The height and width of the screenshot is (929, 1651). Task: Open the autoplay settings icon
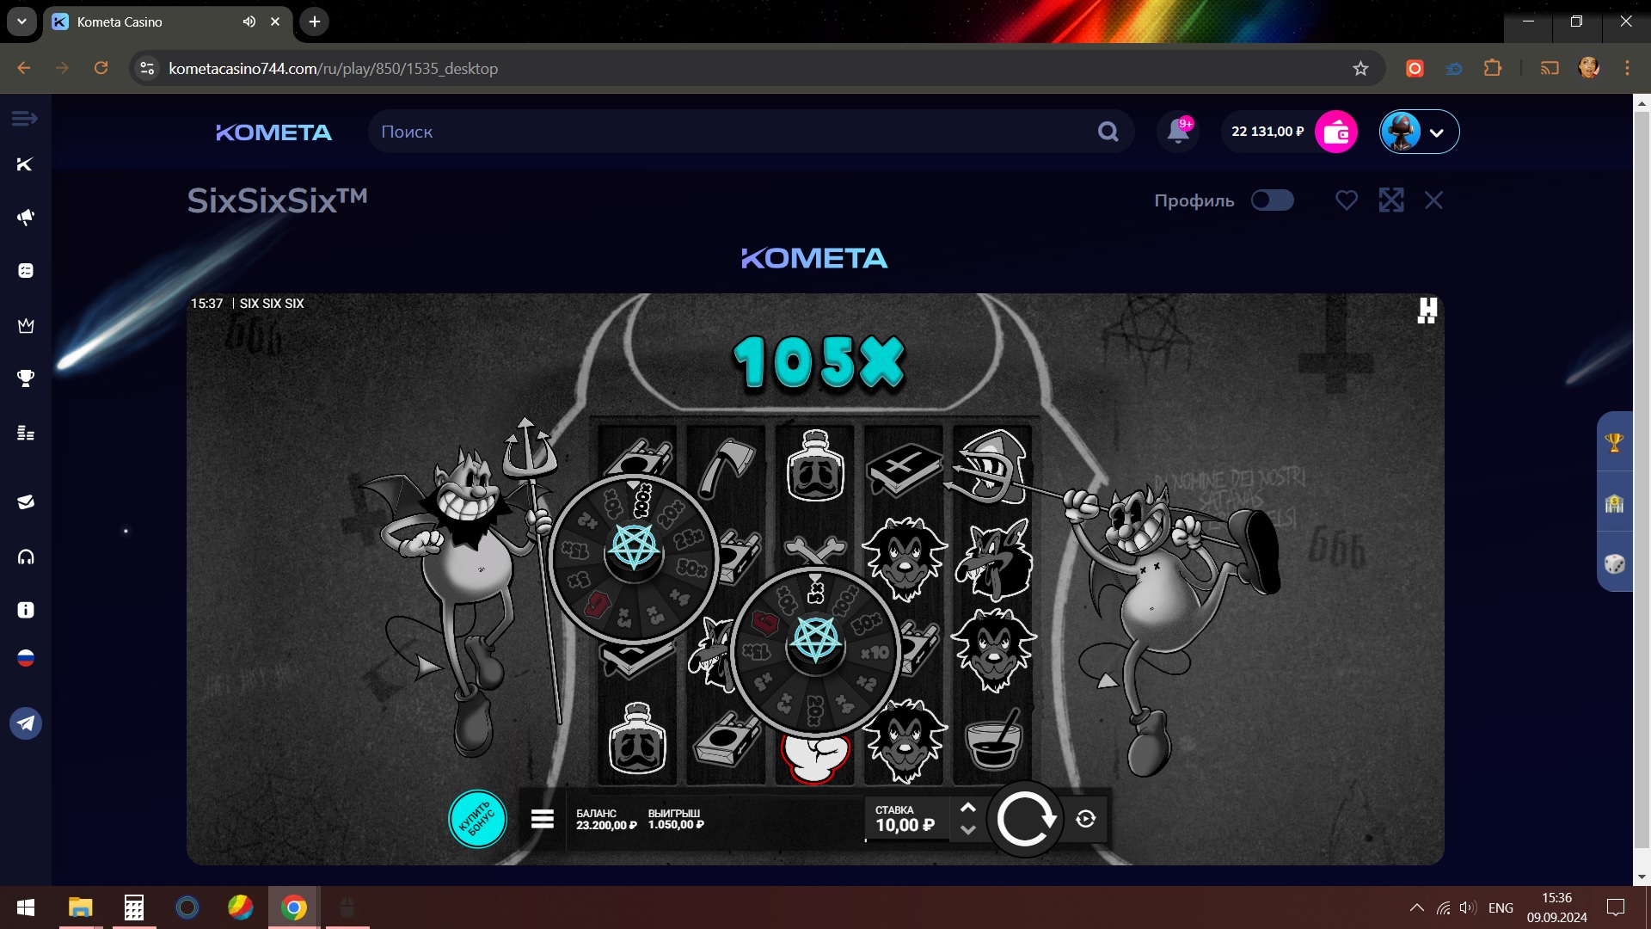1086,819
